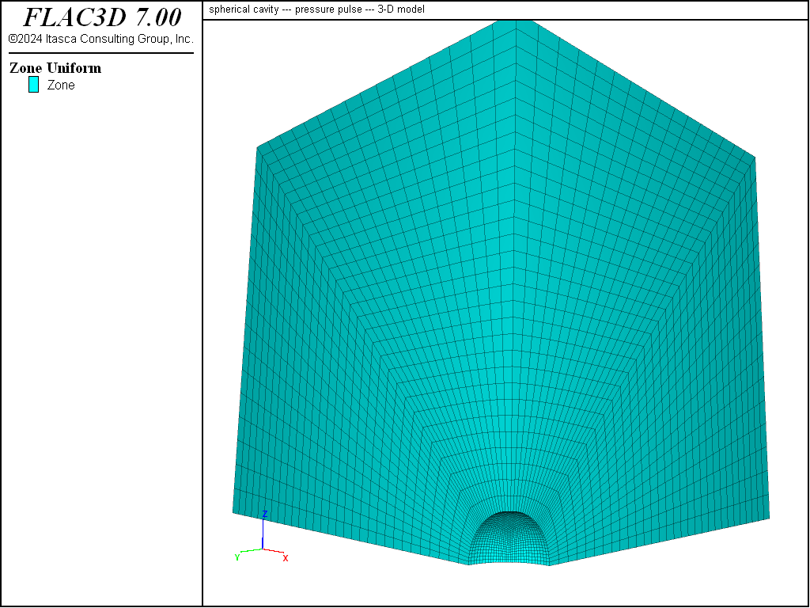
Task: Click the Itasca Consulting Group copyright line
Action: (101, 39)
